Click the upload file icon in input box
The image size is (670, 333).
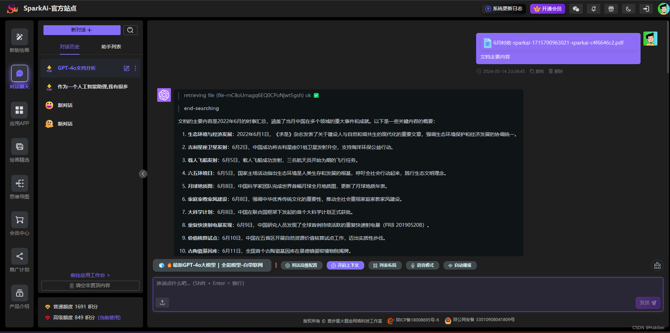click(162, 303)
